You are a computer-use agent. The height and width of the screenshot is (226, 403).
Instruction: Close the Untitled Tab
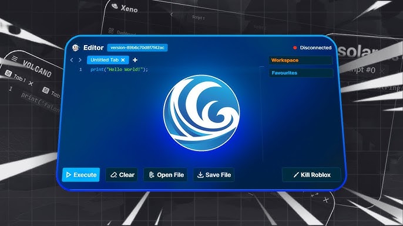(123, 60)
